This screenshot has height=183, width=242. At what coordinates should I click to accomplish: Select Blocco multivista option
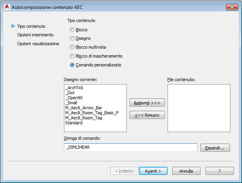pos(72,47)
